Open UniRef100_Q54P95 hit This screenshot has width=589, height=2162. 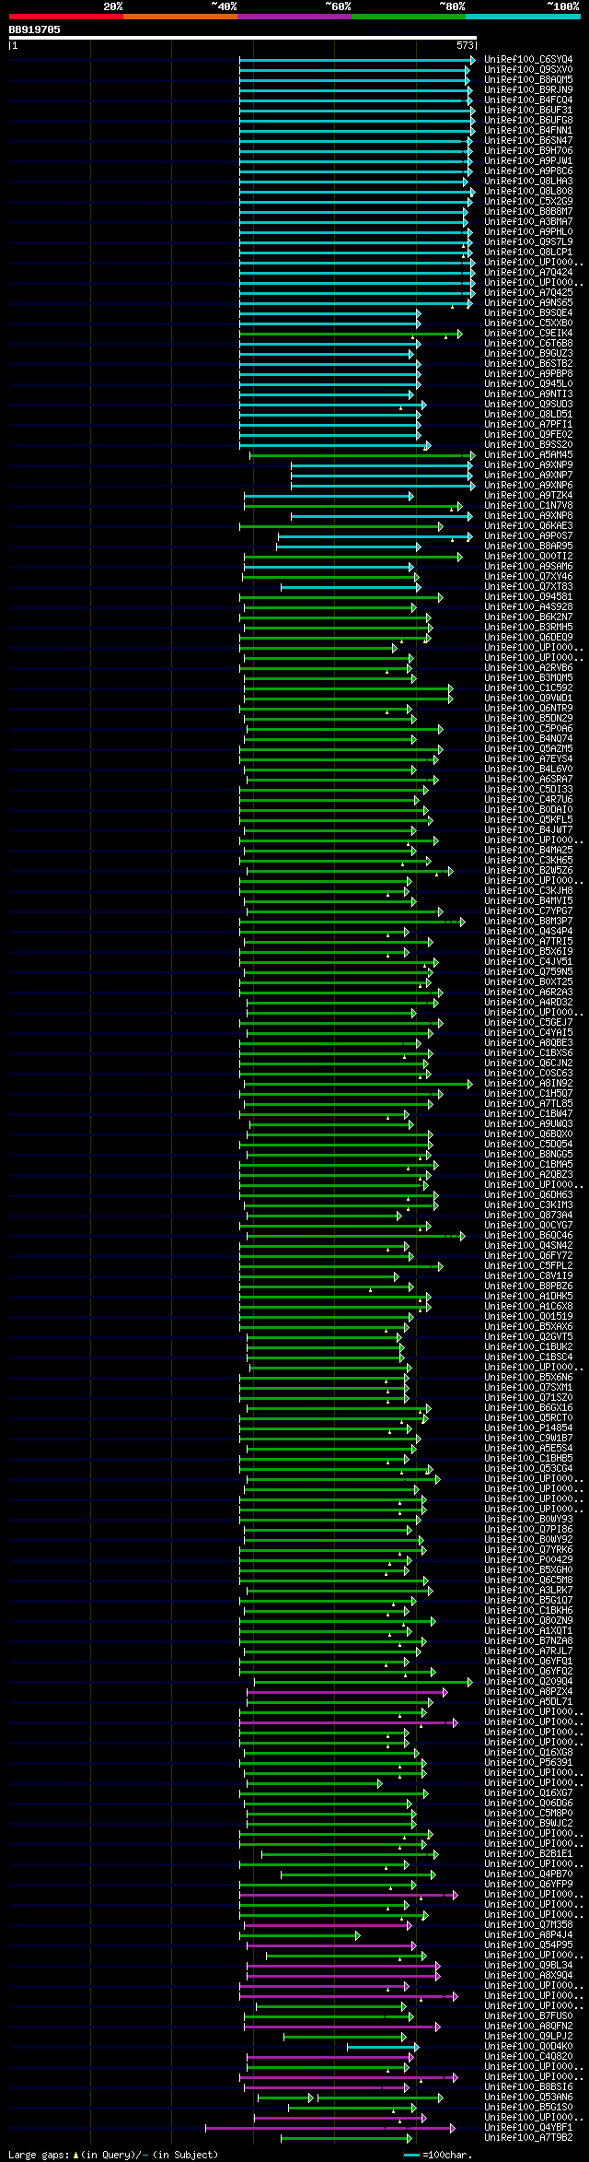[528, 1945]
